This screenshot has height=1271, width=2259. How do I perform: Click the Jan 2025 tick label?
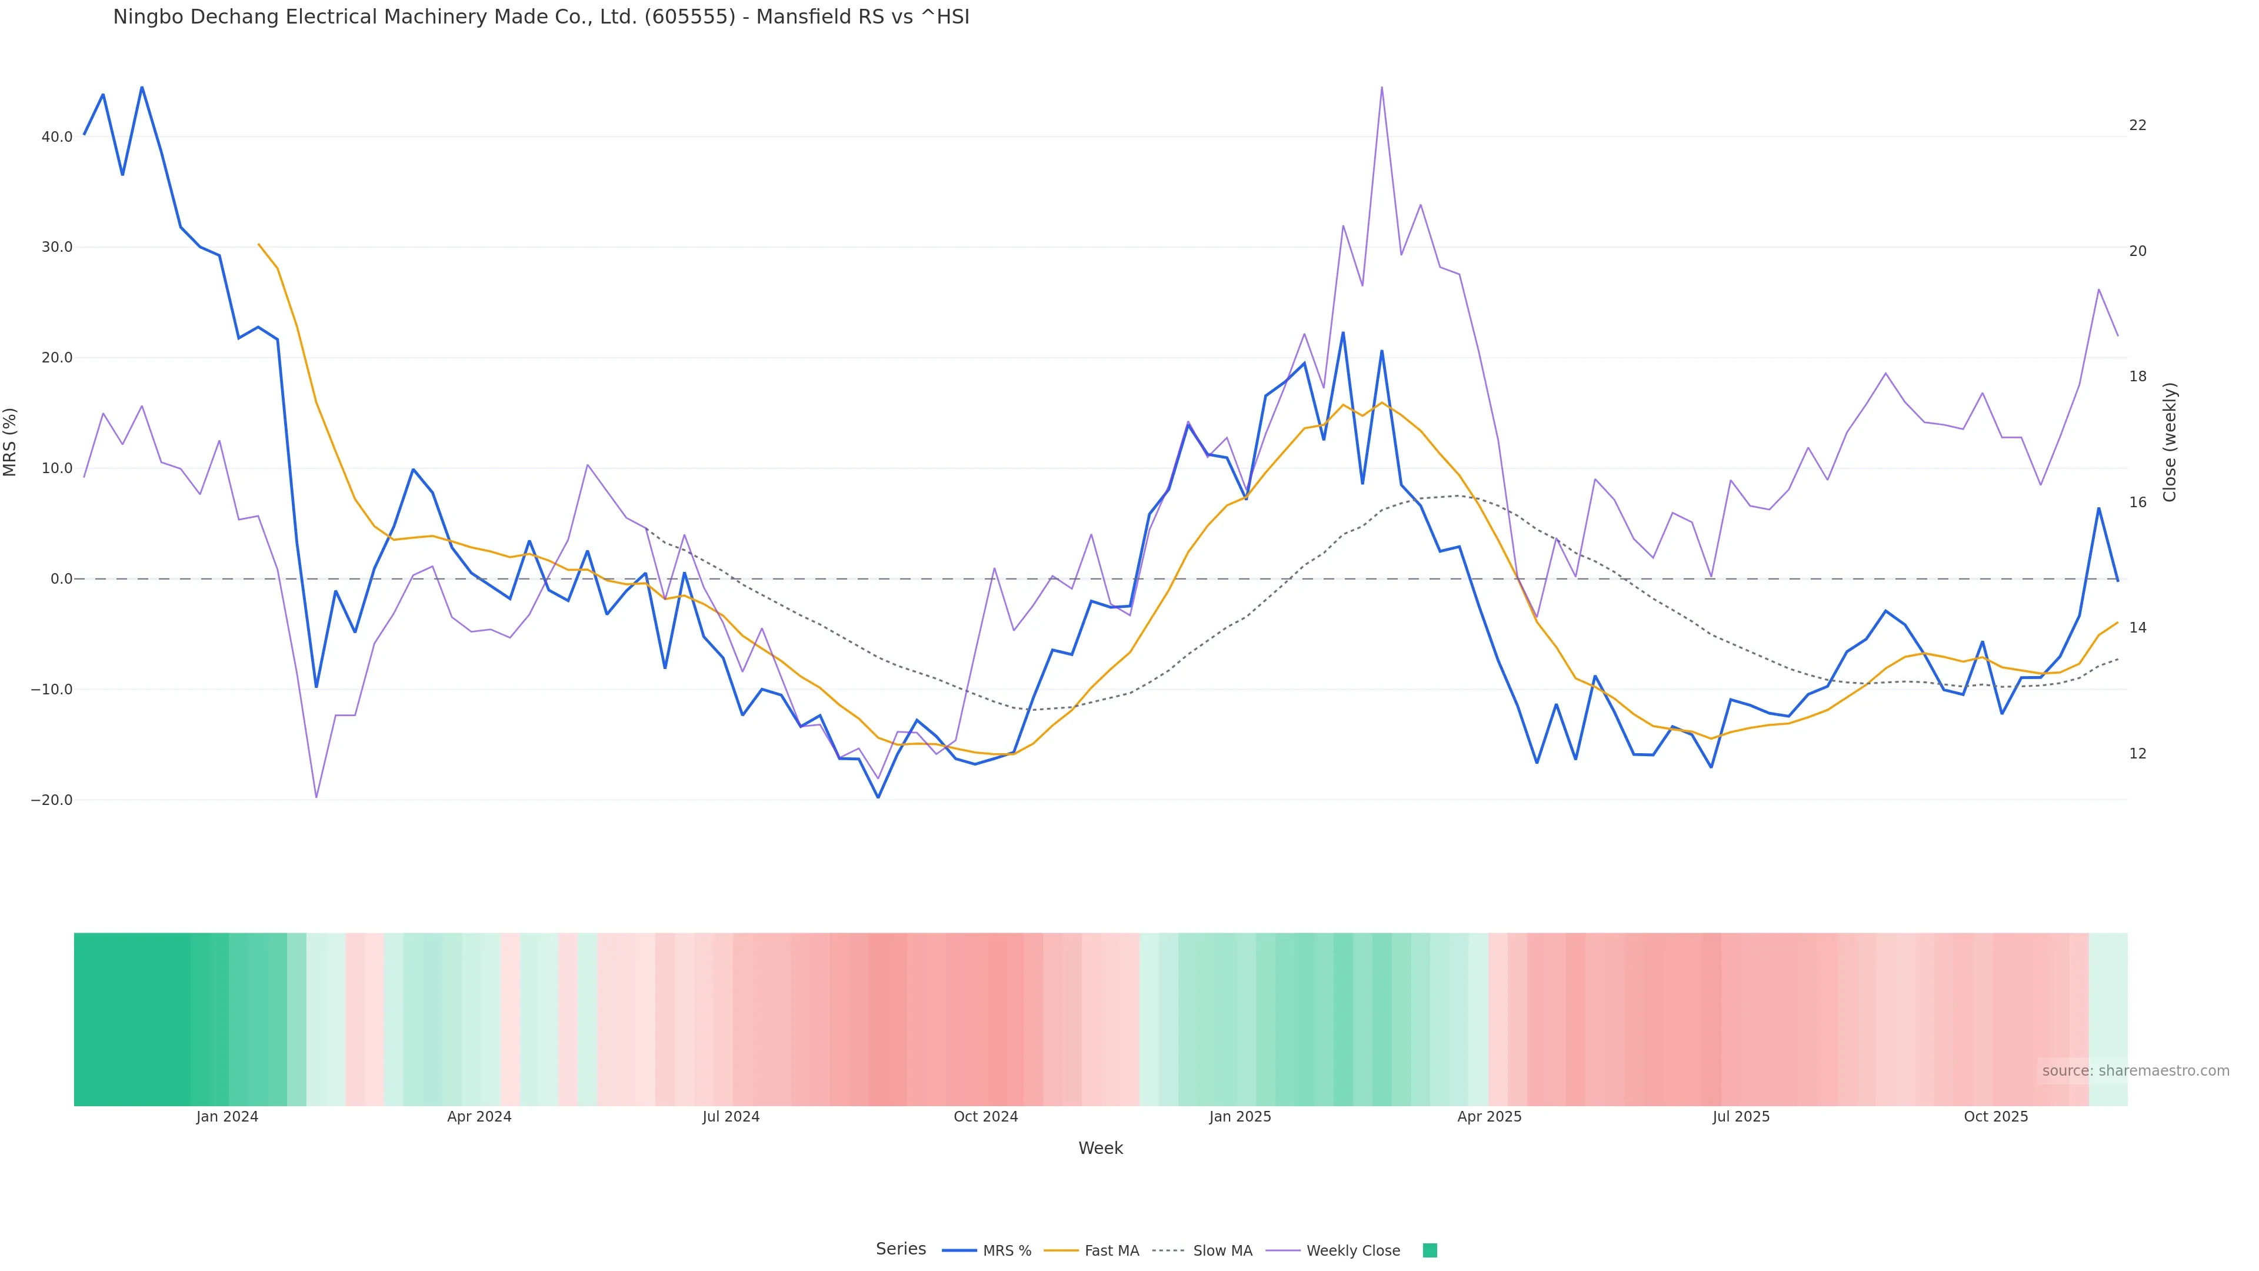1239,1117
